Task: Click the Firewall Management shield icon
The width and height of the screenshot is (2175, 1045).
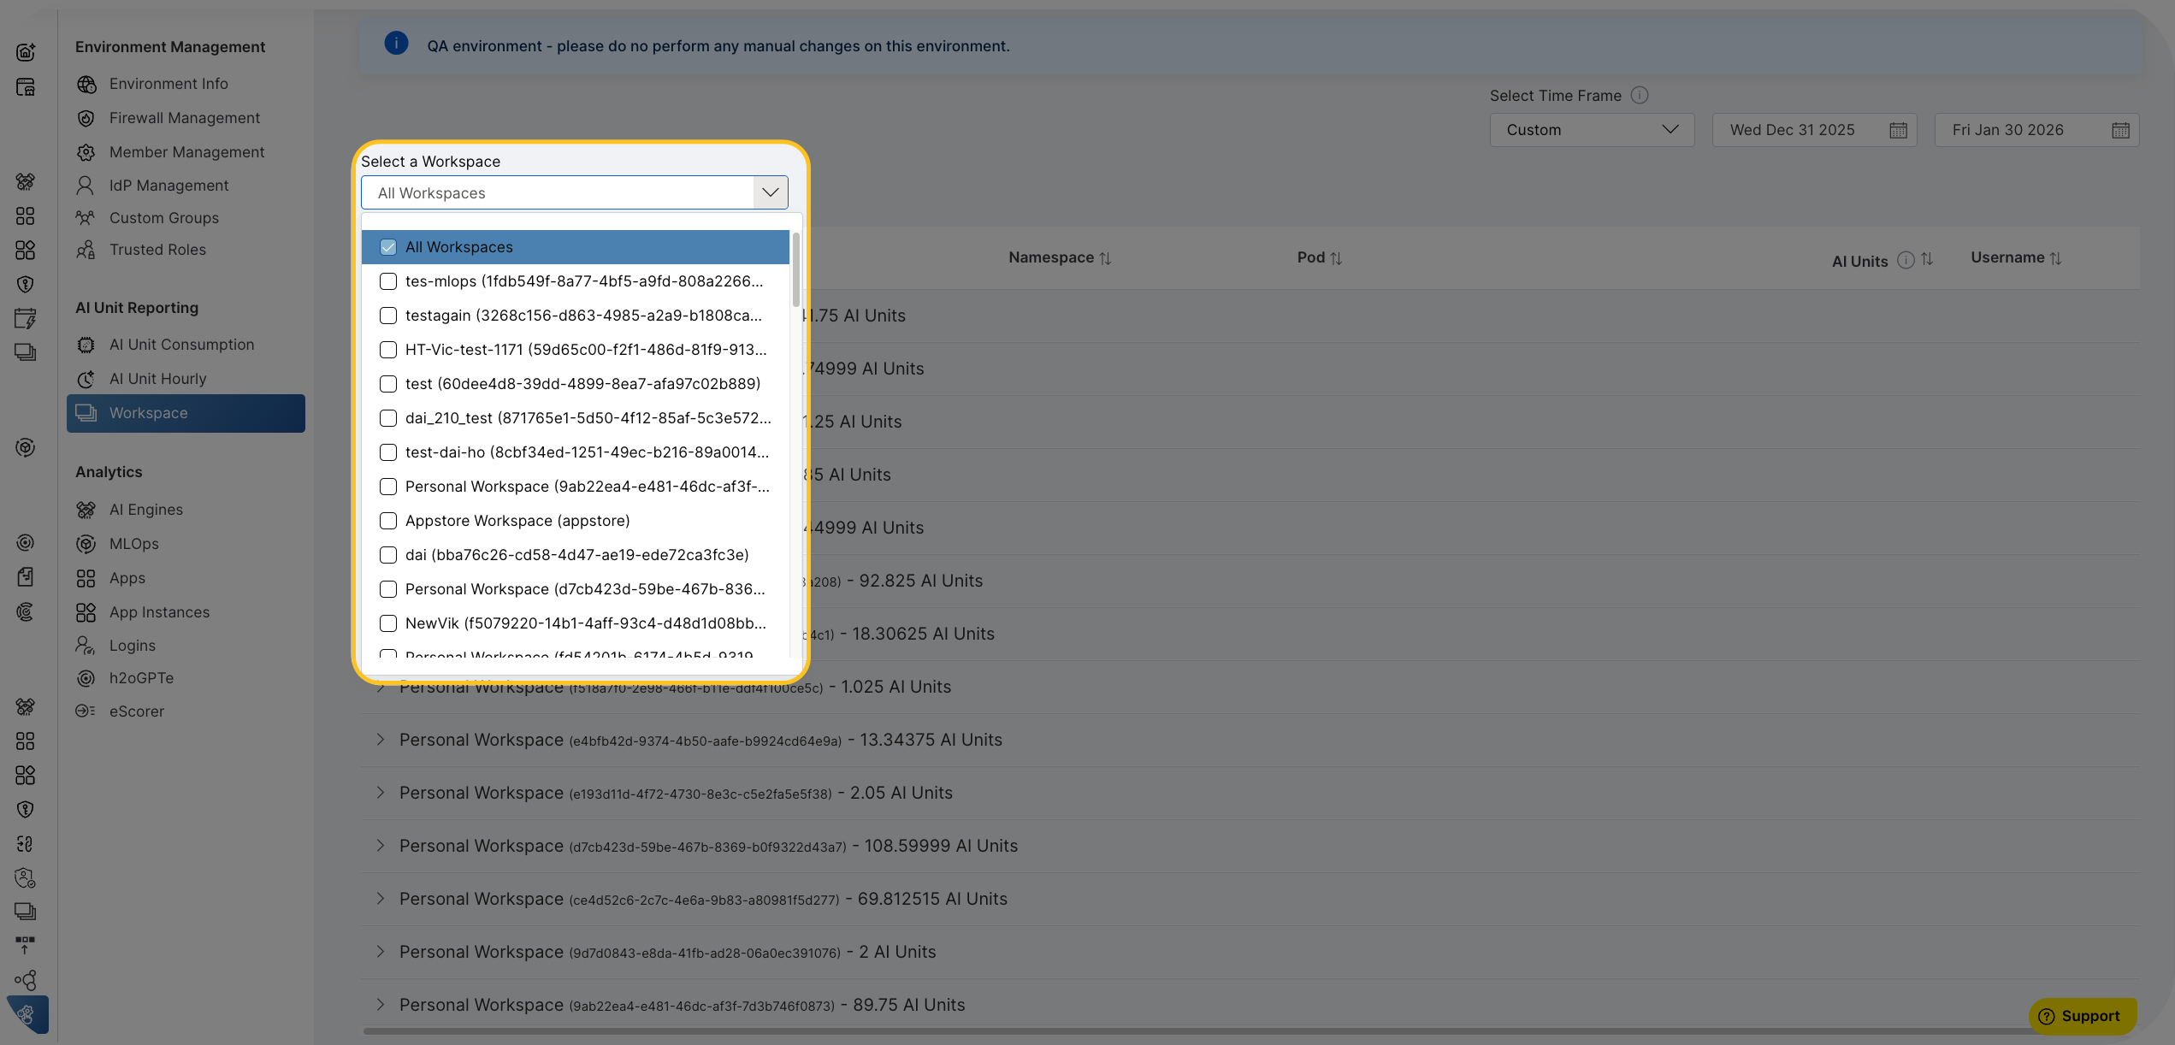Action: pos(86,117)
